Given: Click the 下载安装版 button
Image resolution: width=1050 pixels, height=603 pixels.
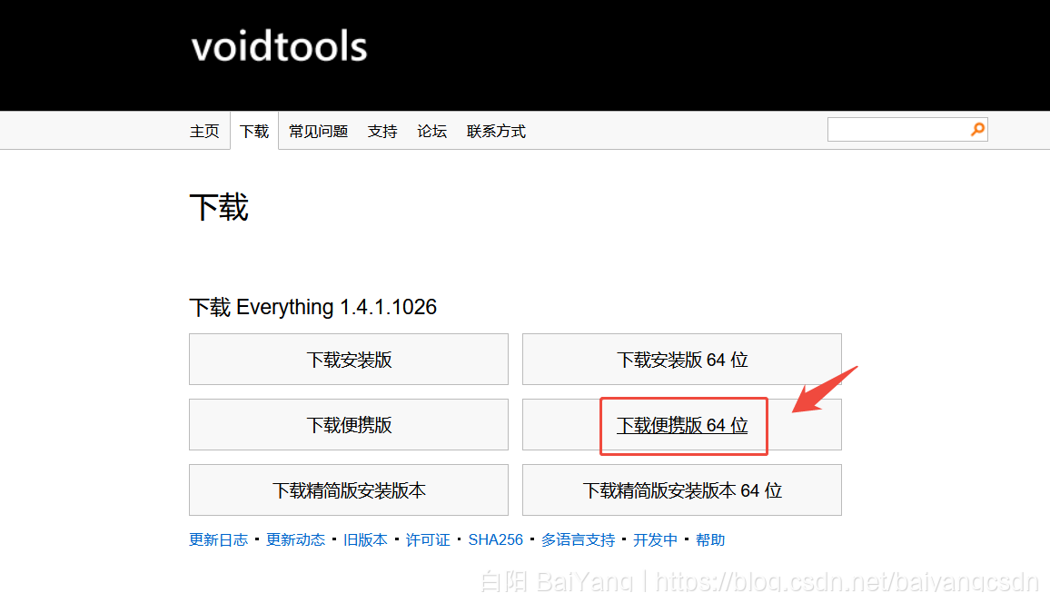Looking at the screenshot, I should pos(349,360).
